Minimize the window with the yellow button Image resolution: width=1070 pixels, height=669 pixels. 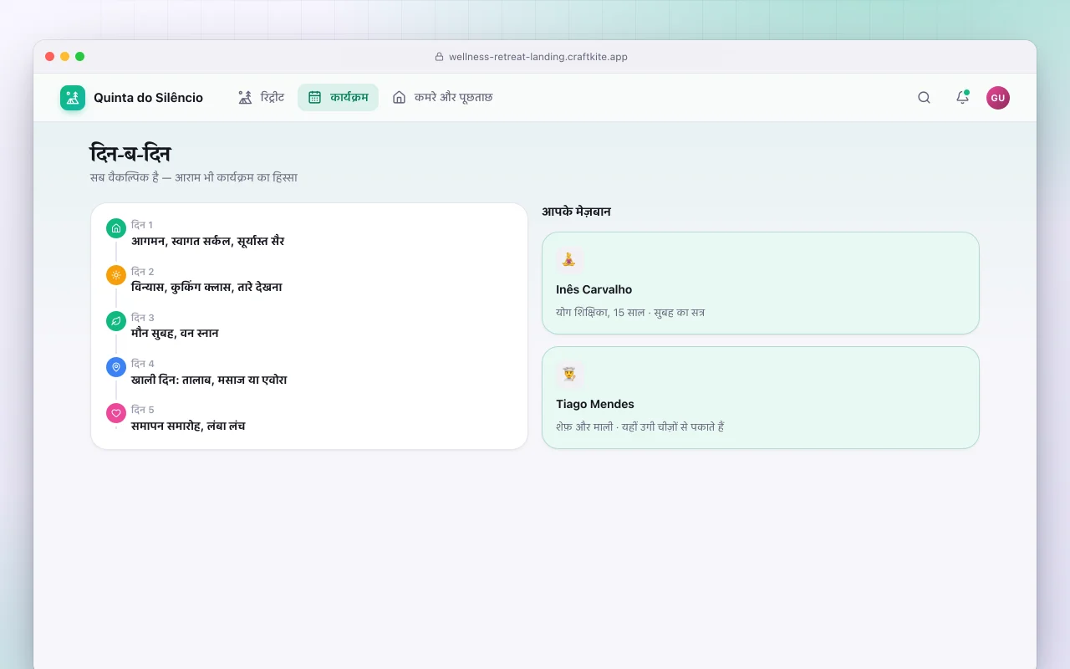coord(65,57)
